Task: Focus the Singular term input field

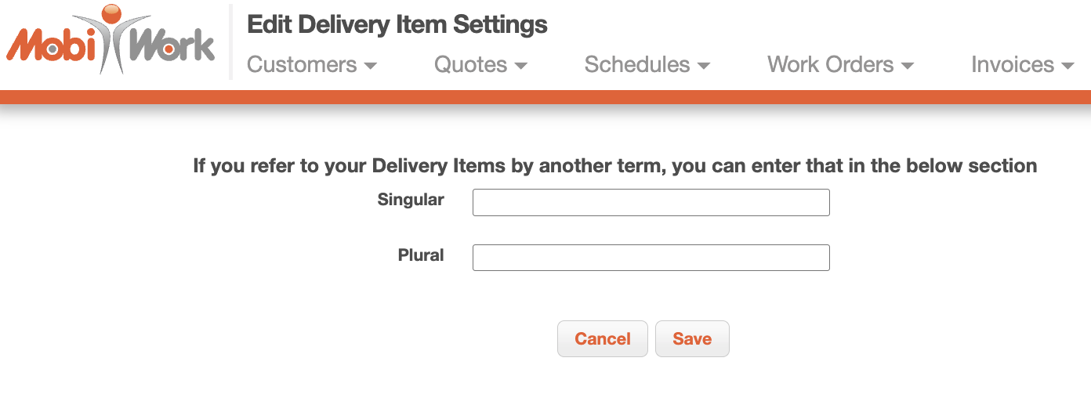Action: click(651, 202)
